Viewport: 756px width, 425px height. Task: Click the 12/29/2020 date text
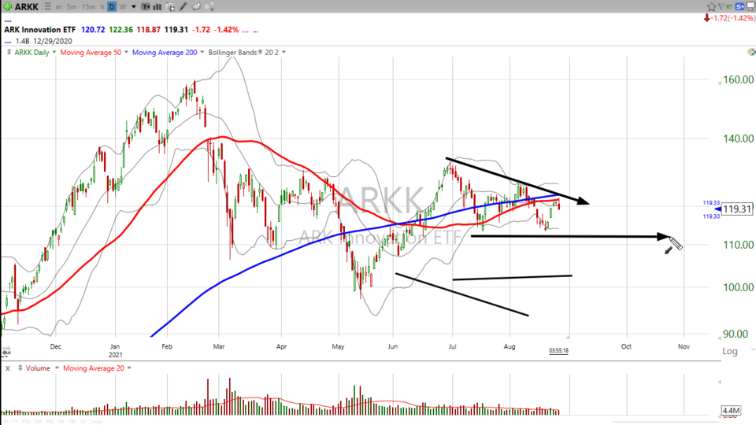(x=53, y=41)
